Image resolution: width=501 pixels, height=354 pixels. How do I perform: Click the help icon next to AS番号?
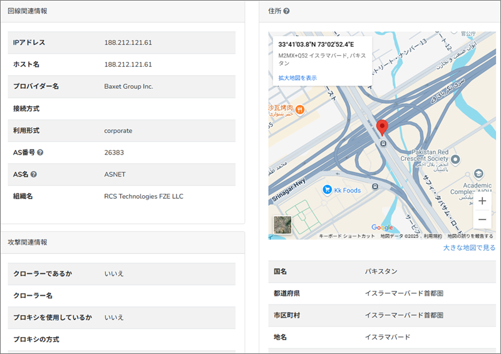(x=40, y=153)
